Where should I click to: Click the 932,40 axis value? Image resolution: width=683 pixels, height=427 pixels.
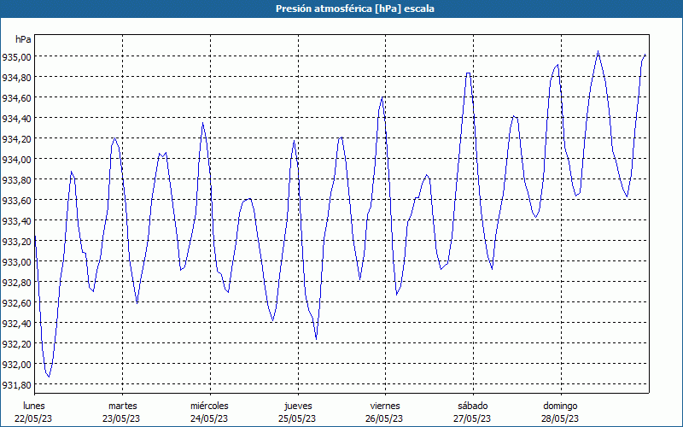click(x=16, y=323)
